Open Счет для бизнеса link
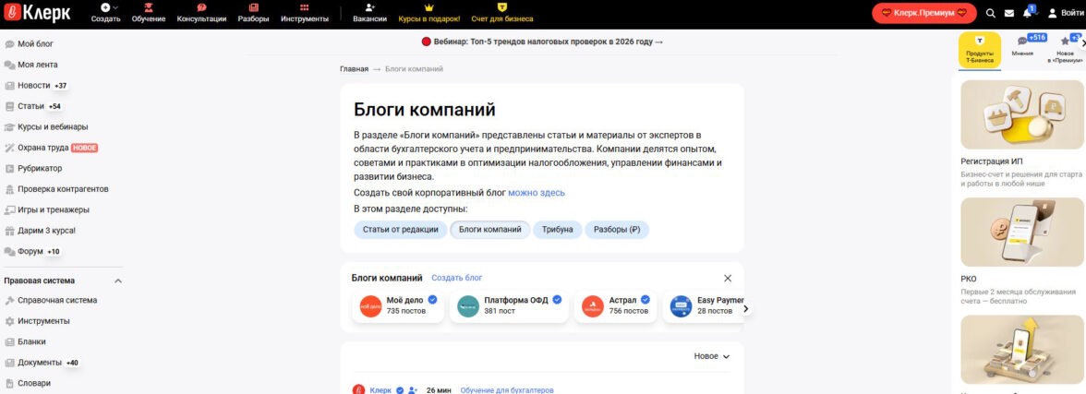 click(502, 13)
